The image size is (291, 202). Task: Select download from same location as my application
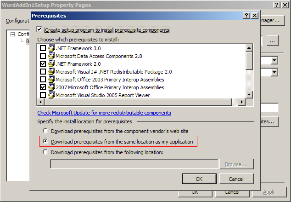click(45, 141)
